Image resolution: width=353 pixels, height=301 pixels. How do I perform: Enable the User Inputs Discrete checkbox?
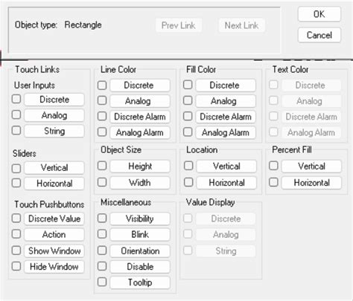[16, 99]
